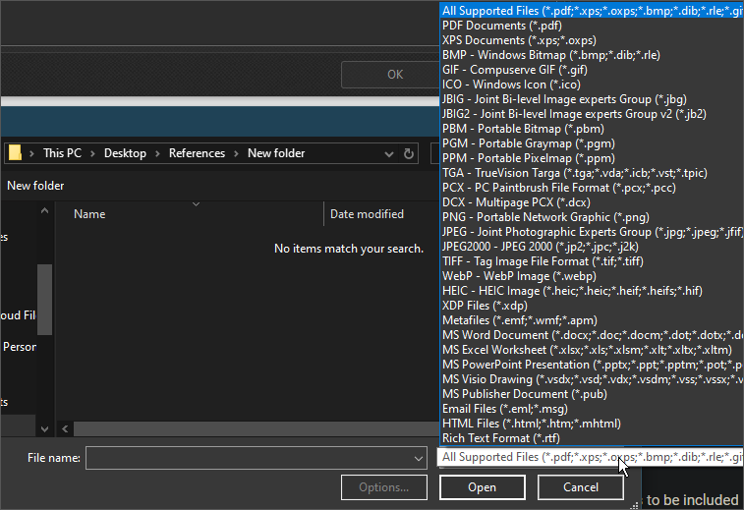Viewport: 744px width, 510px height.
Task: Go to References folder in breadcrumb
Action: [197, 153]
